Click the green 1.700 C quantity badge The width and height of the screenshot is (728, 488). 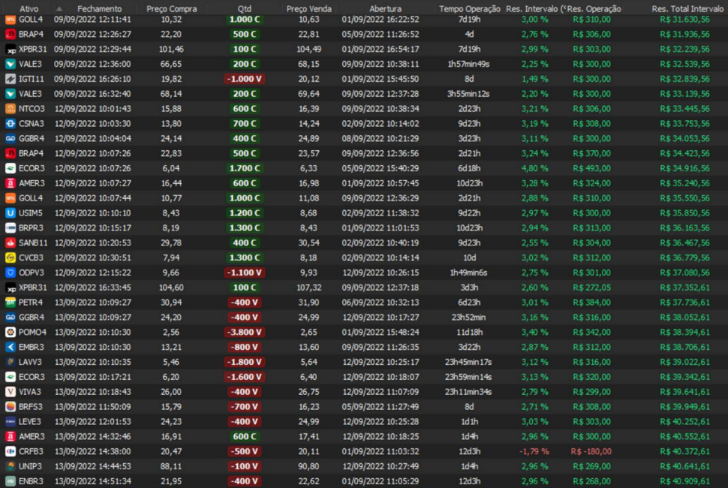coord(245,168)
